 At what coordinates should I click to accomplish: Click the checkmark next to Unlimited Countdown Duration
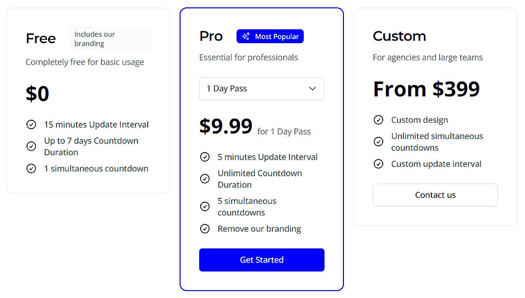205,179
